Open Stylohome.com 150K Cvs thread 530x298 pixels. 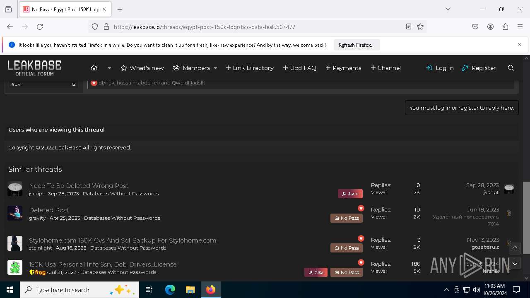coord(123,240)
